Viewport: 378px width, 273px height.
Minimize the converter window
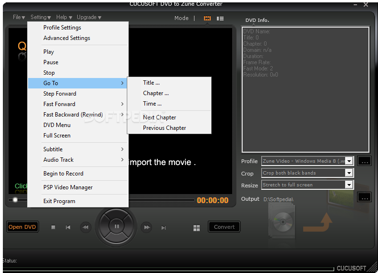click(x=355, y=5)
